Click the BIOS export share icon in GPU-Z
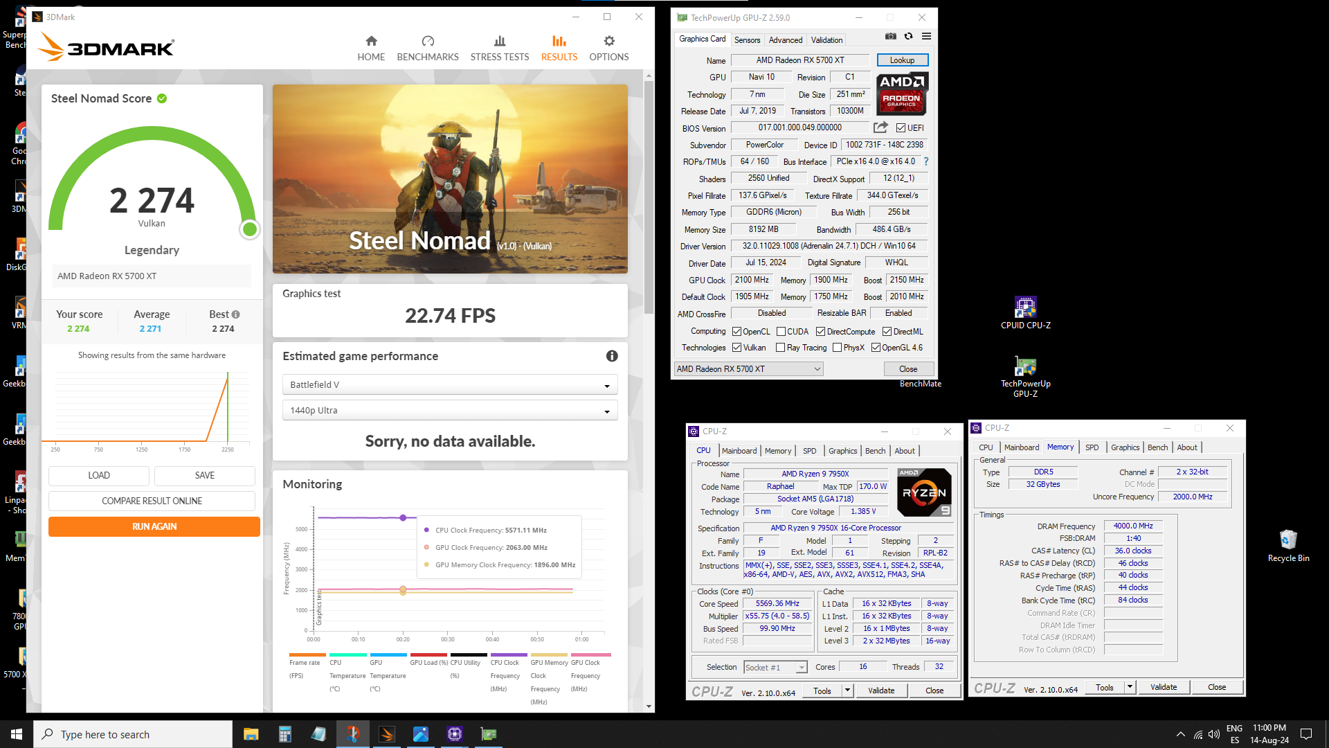Screen dimensions: 1329x748 (x=880, y=127)
